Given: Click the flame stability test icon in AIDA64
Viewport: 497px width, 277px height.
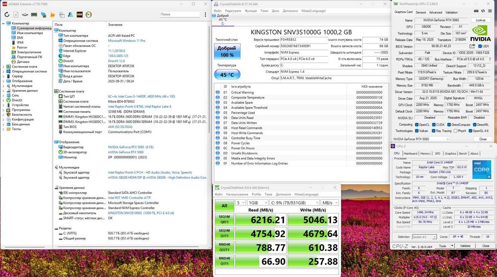Looking at the screenshot, I should (x=53, y=14).
